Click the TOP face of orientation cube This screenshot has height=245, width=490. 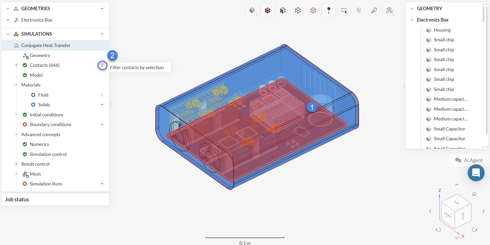pos(456,202)
